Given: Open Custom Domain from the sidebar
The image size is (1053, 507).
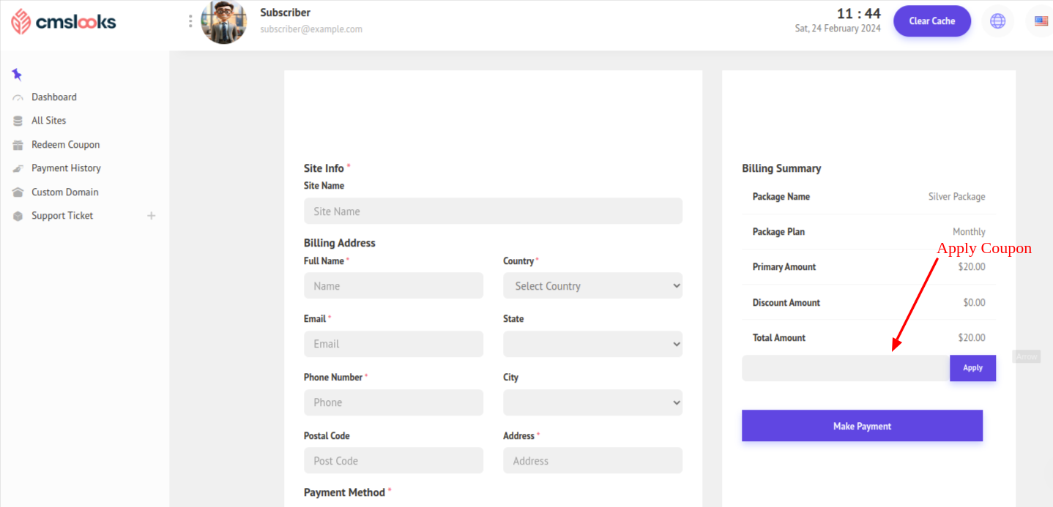Looking at the screenshot, I should pyautogui.click(x=64, y=192).
